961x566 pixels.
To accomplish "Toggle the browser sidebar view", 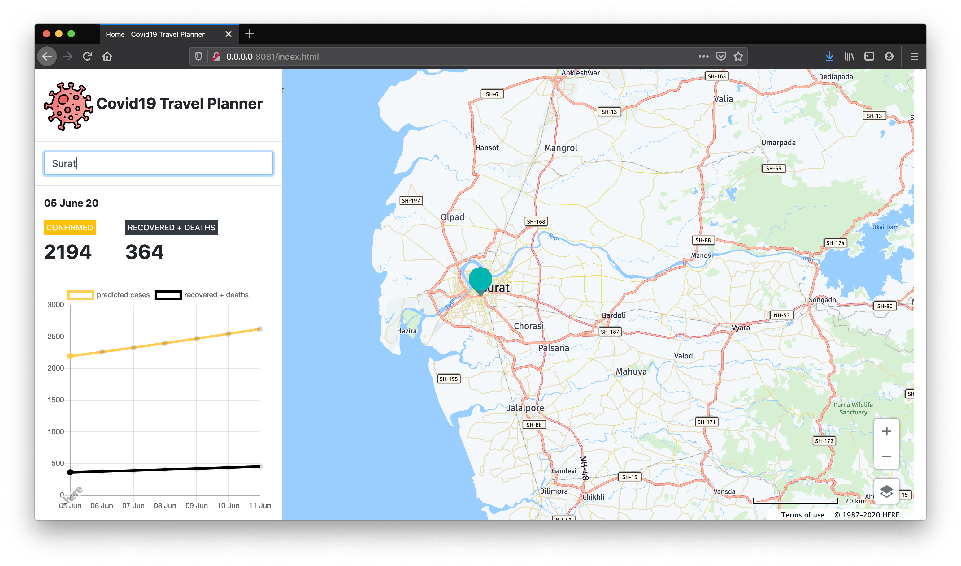I will (869, 57).
